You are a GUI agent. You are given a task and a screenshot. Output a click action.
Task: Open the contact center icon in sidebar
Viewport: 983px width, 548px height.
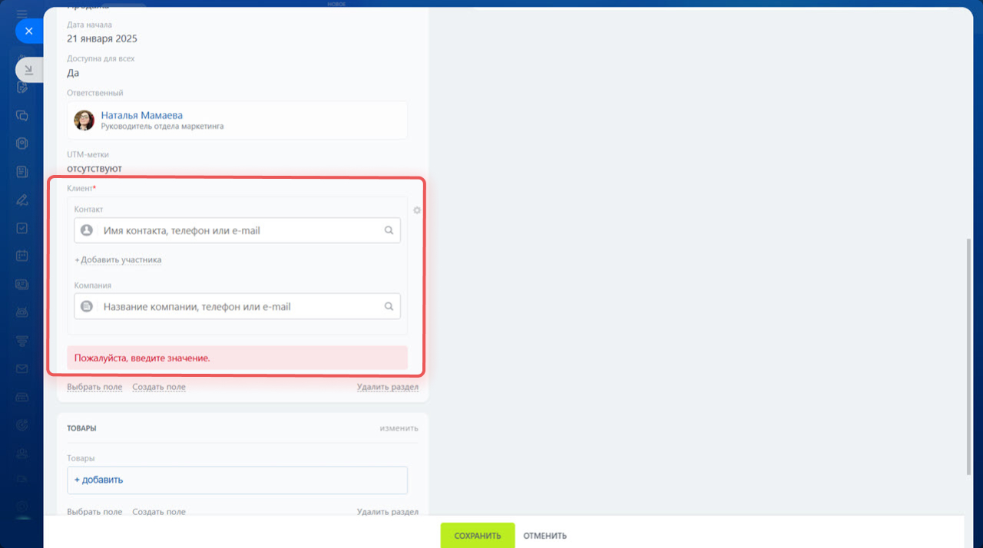[x=22, y=284]
